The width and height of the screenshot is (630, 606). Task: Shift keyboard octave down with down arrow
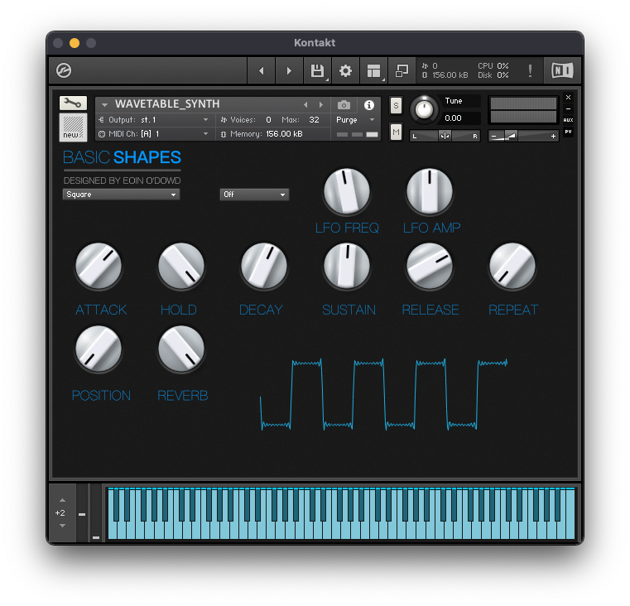coord(62,526)
